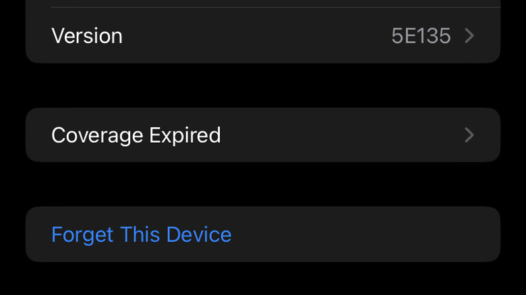Click the arrow beside 5E135
The width and height of the screenshot is (526, 295).
tap(470, 36)
